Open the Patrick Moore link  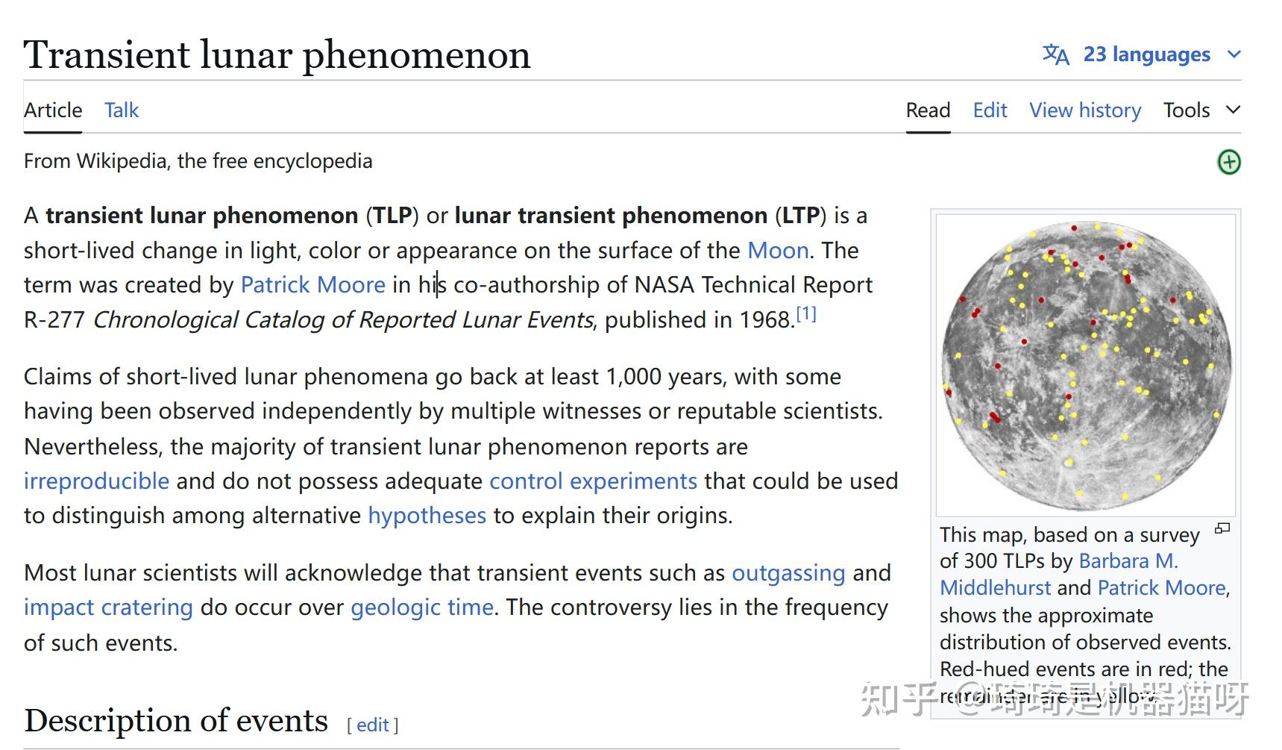pyautogui.click(x=312, y=284)
